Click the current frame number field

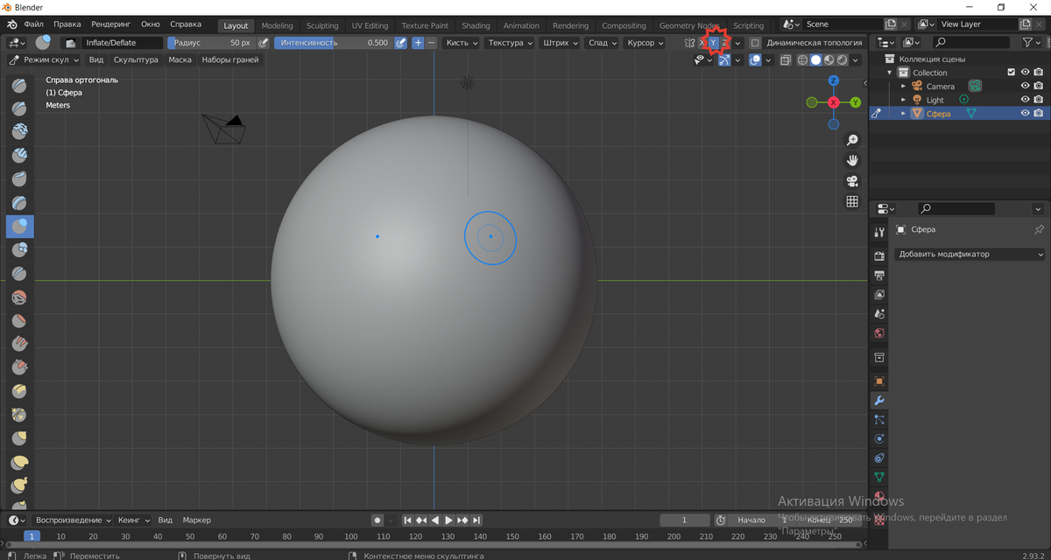[x=685, y=521]
